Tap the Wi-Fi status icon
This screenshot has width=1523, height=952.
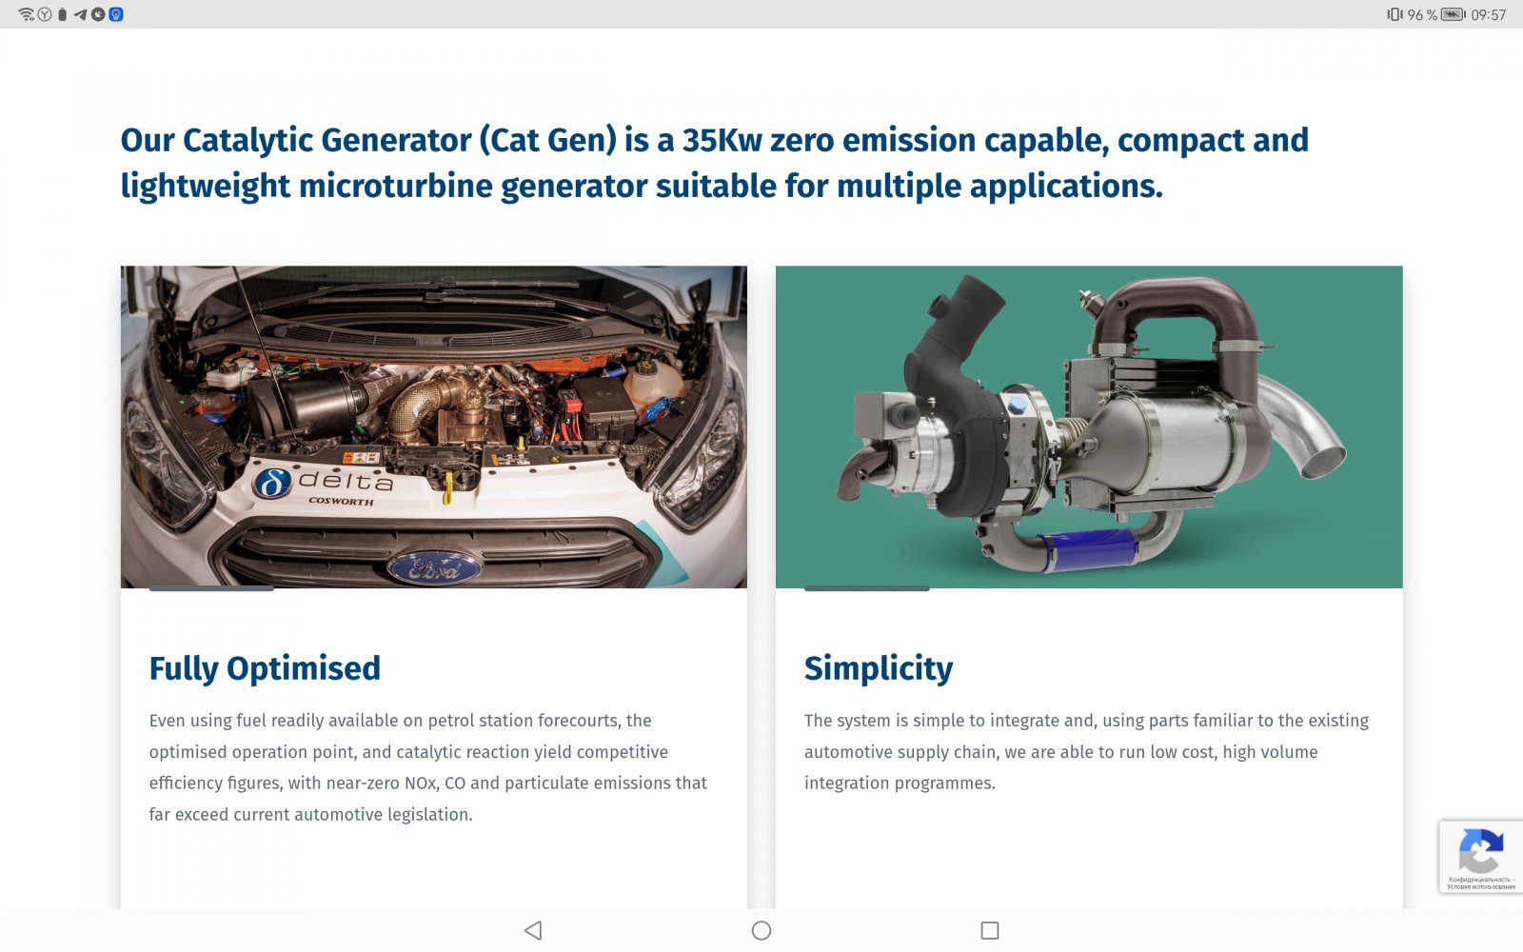click(x=26, y=14)
